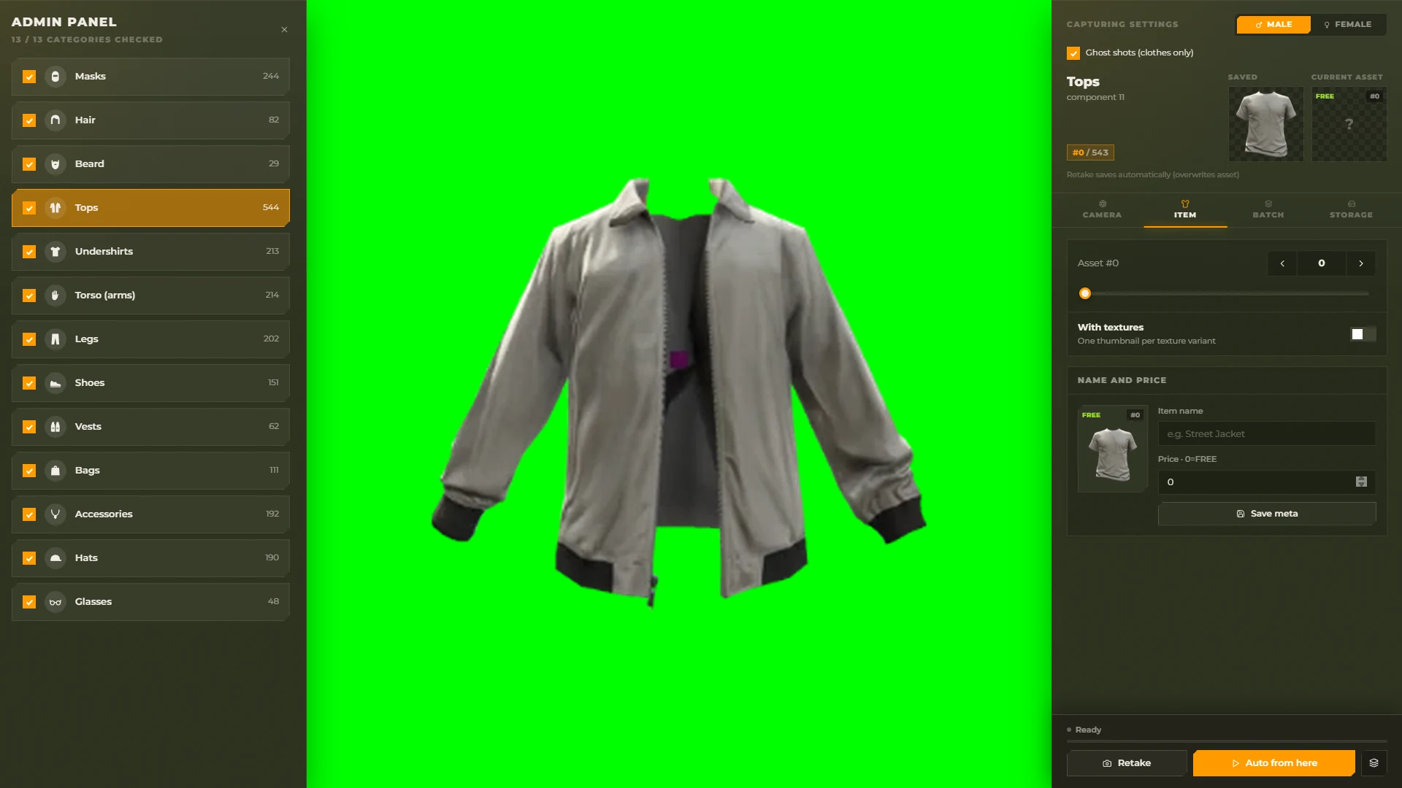Go to next asset with right chevron
The width and height of the screenshot is (1402, 788).
click(x=1361, y=263)
